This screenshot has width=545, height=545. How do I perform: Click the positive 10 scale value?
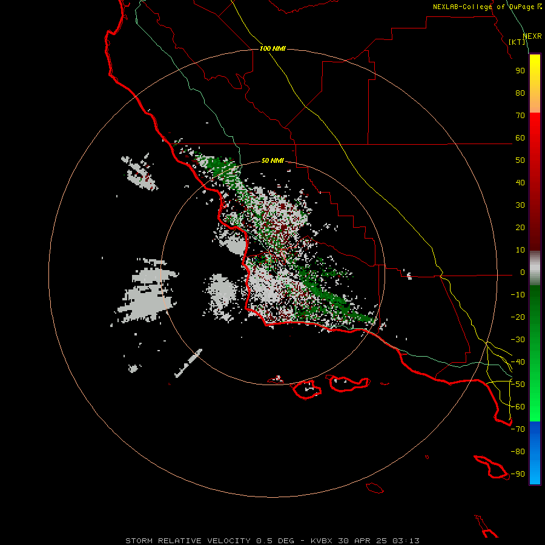[x=520, y=250]
